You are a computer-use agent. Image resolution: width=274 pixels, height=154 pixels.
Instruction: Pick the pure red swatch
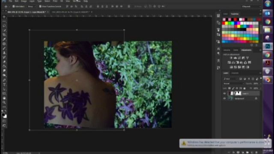click(x=223, y=23)
